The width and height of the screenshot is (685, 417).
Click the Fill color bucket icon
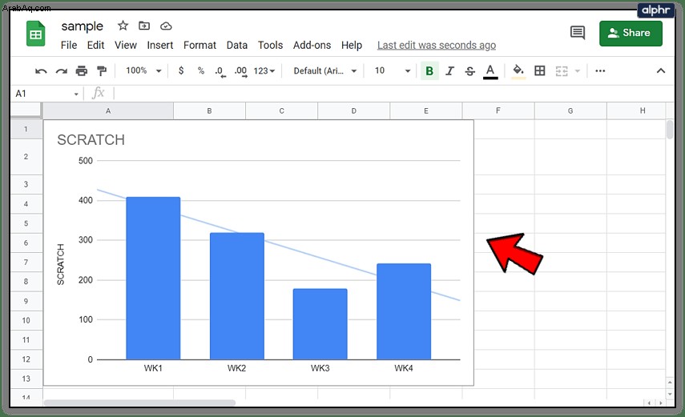point(518,70)
